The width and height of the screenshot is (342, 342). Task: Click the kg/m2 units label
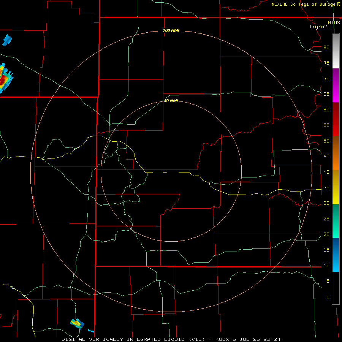pyautogui.click(x=320, y=27)
